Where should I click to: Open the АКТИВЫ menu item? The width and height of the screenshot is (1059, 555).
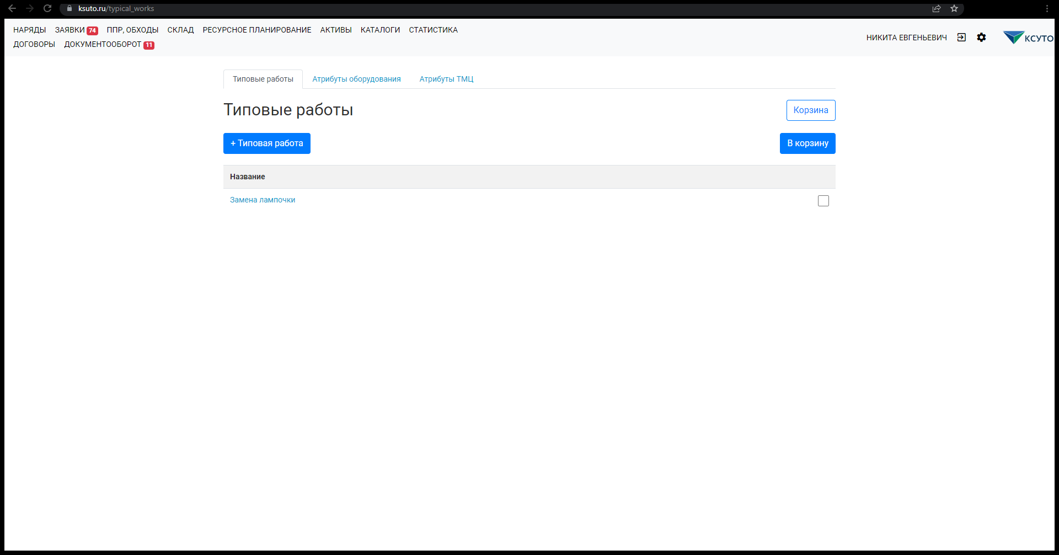(x=336, y=30)
